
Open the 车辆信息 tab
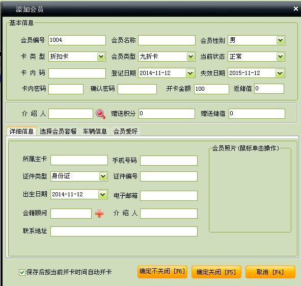pyautogui.click(x=95, y=132)
